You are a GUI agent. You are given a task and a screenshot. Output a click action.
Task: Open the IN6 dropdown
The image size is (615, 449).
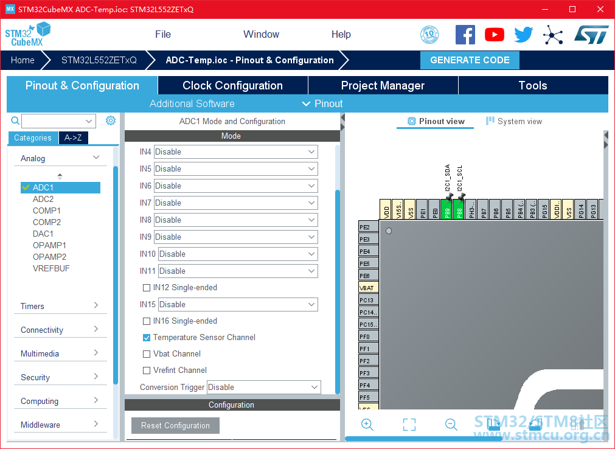(236, 186)
